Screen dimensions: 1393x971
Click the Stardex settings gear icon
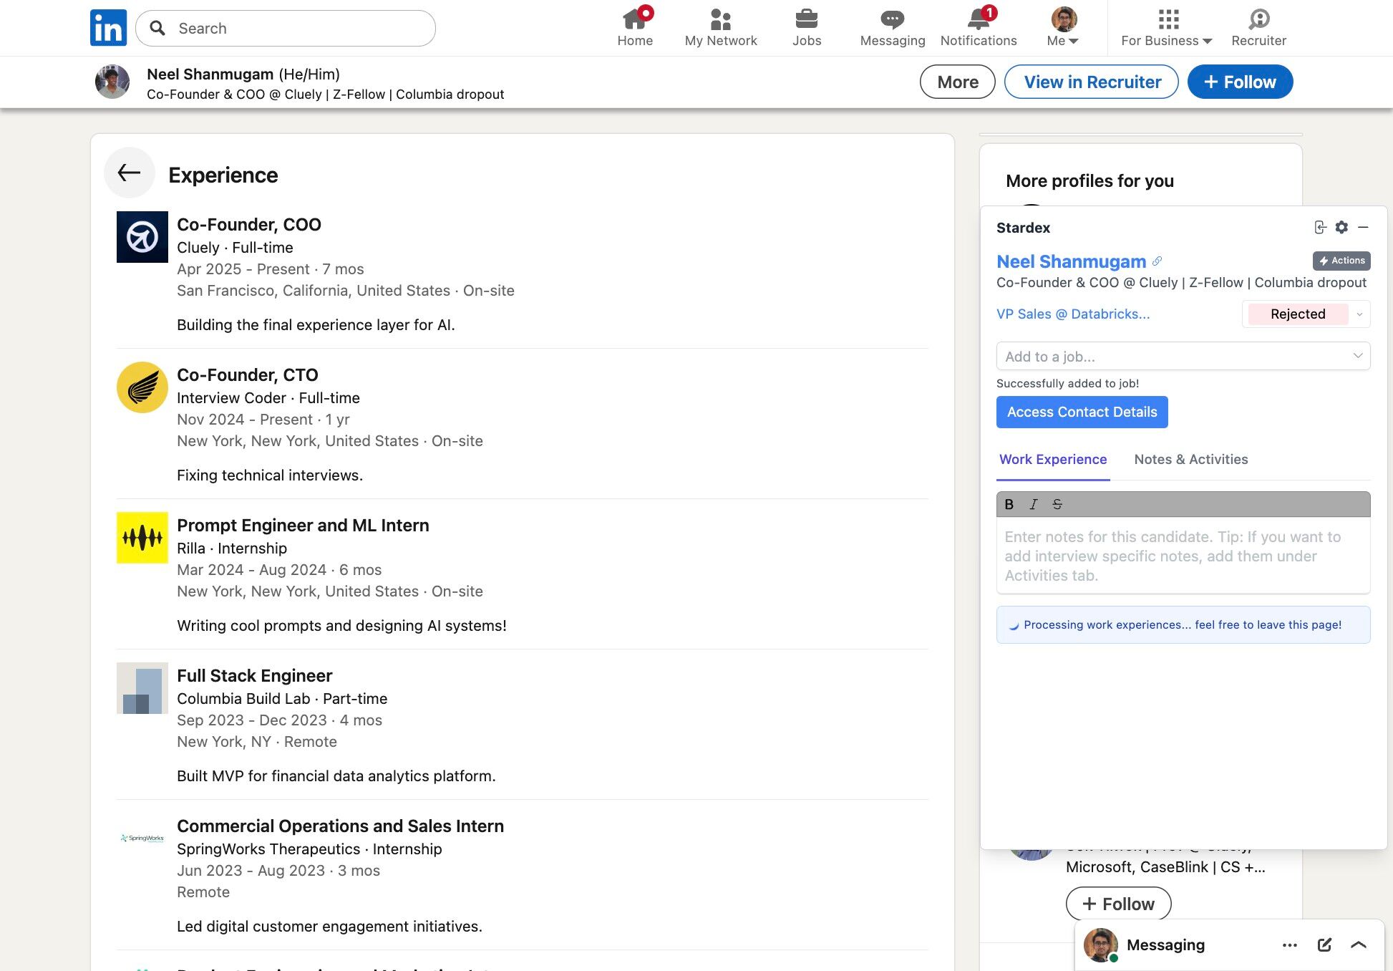tap(1341, 227)
